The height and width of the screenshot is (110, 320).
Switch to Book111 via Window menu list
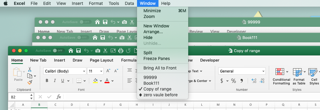(151, 83)
